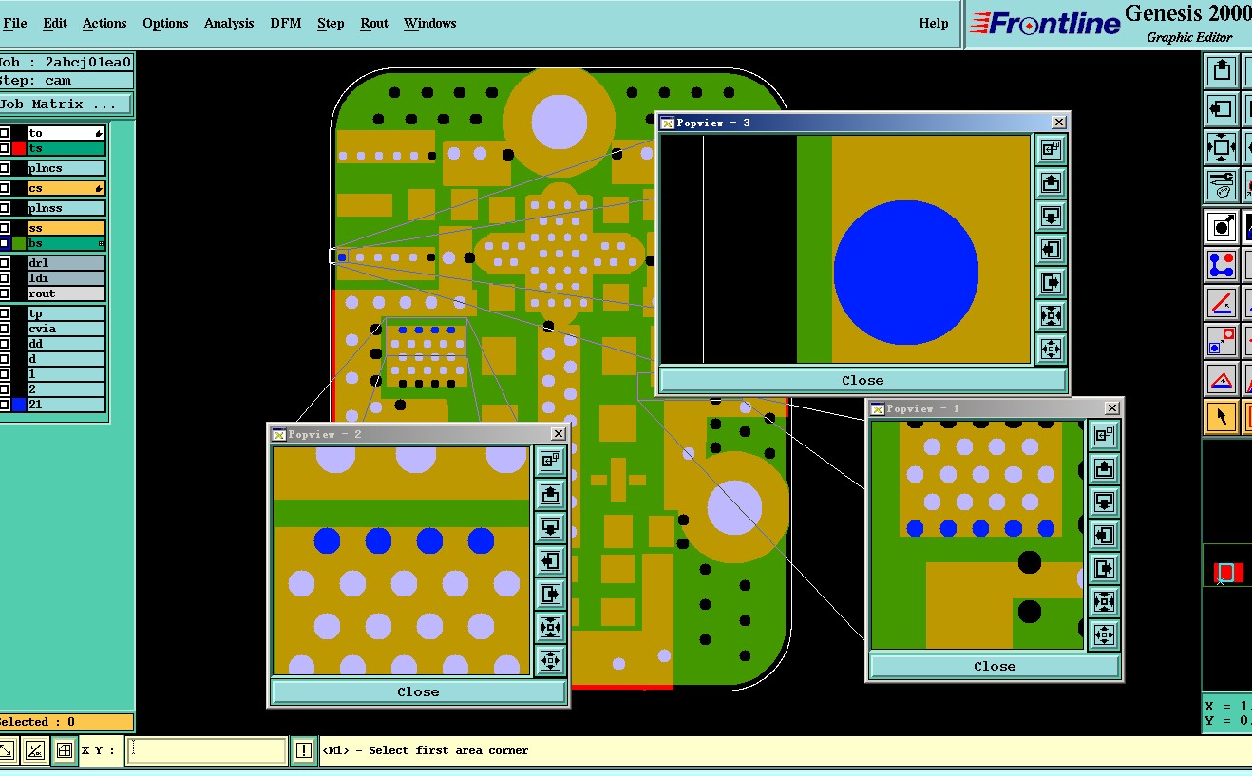This screenshot has width=1252, height=776.
Task: Click zoom-in icon in Popview 1
Action: pyautogui.click(x=1104, y=601)
